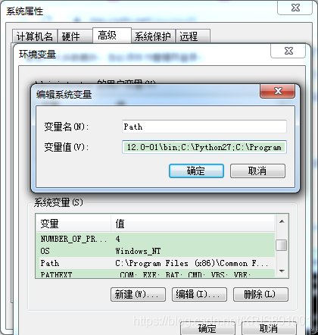318x335 pixels.
Task: Close the Edit System Variable dialog
Action: (x=277, y=91)
